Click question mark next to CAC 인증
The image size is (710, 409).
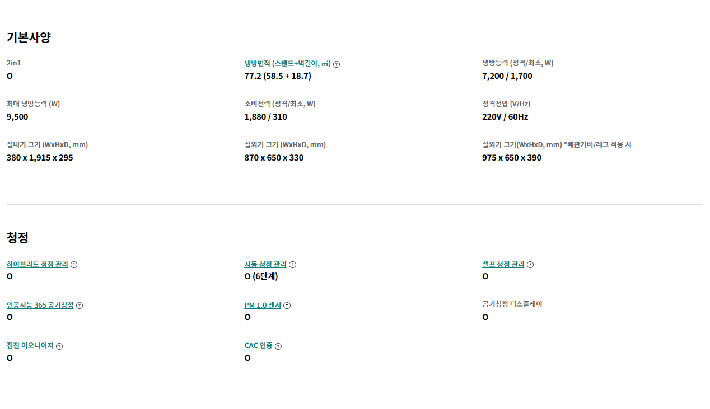278,346
